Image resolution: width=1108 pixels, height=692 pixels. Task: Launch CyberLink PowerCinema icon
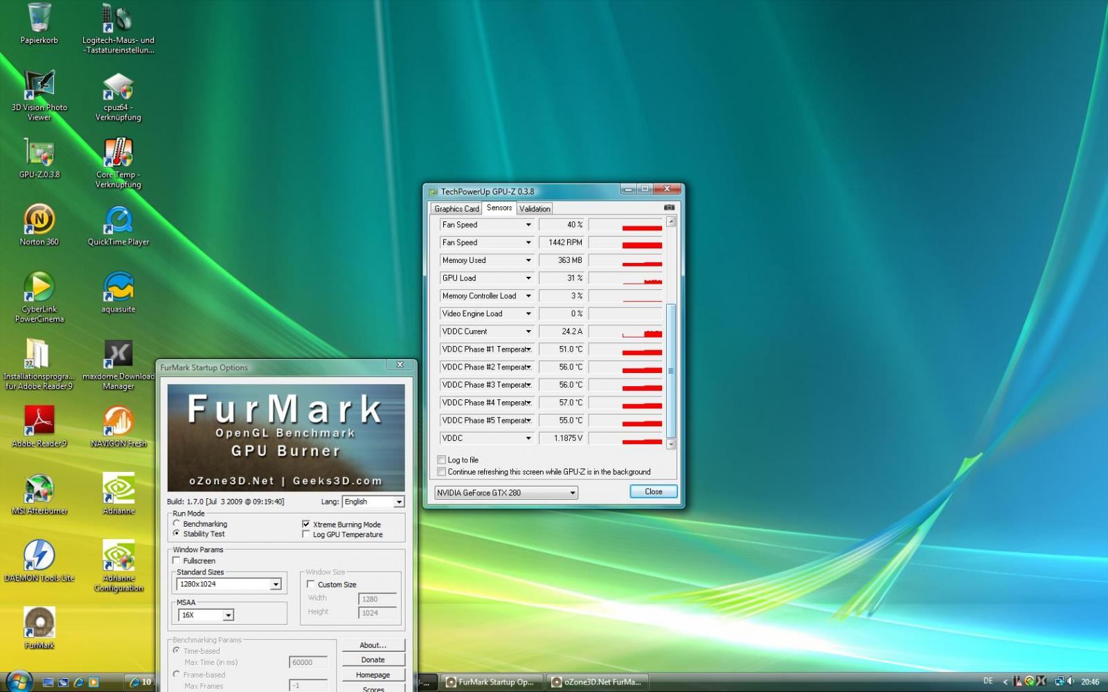click(39, 286)
